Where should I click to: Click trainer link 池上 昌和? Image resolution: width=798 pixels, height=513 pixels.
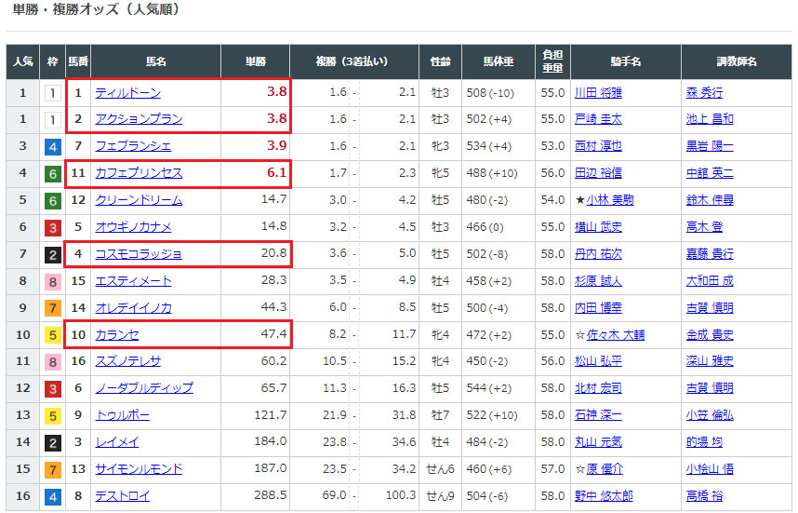coord(710,119)
